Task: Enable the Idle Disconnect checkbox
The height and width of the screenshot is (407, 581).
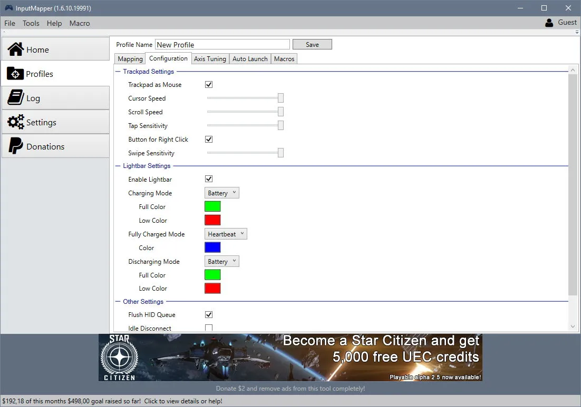Action: tap(209, 328)
